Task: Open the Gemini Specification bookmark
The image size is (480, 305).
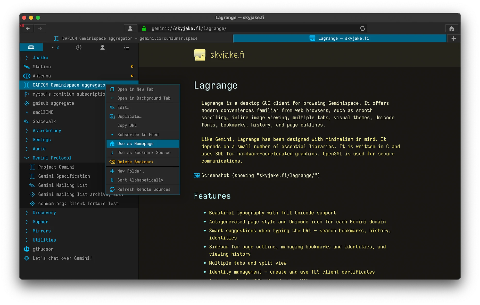Action: click(x=62, y=176)
